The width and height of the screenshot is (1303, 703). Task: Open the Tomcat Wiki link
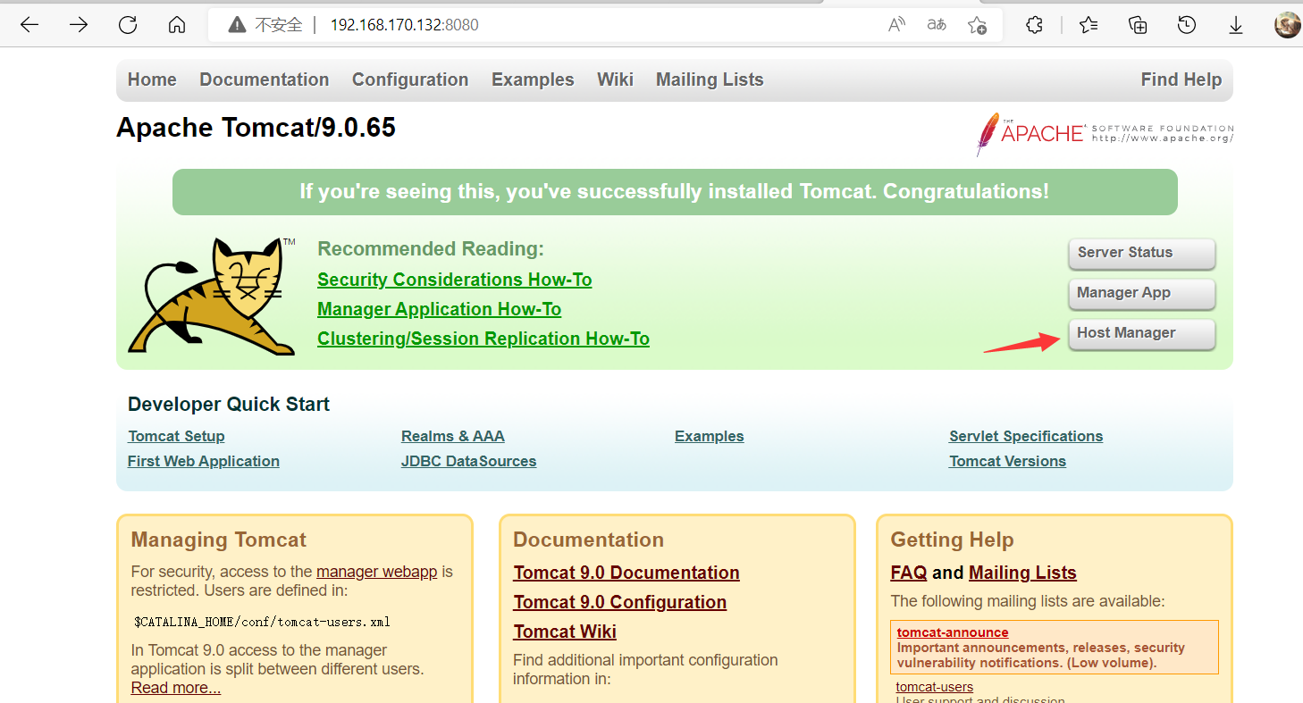point(565,632)
